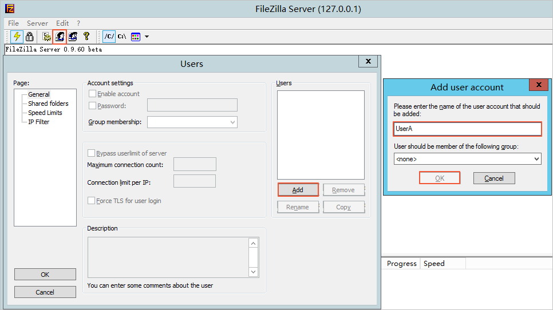Open the Users editor toolbar icon
The image size is (553, 310).
60,36
